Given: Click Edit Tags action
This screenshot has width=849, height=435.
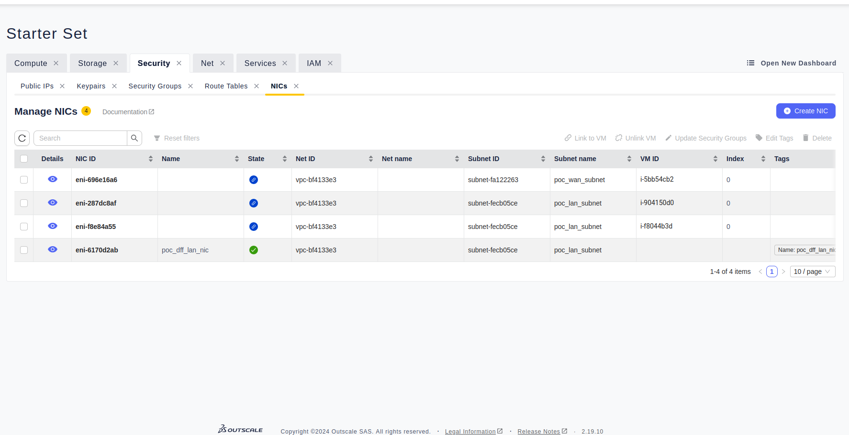Looking at the screenshot, I should 774,138.
